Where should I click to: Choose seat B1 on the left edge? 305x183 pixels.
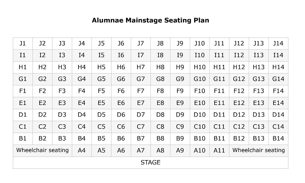pos(23,139)
